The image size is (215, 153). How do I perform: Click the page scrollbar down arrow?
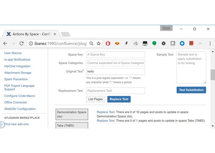213,126
